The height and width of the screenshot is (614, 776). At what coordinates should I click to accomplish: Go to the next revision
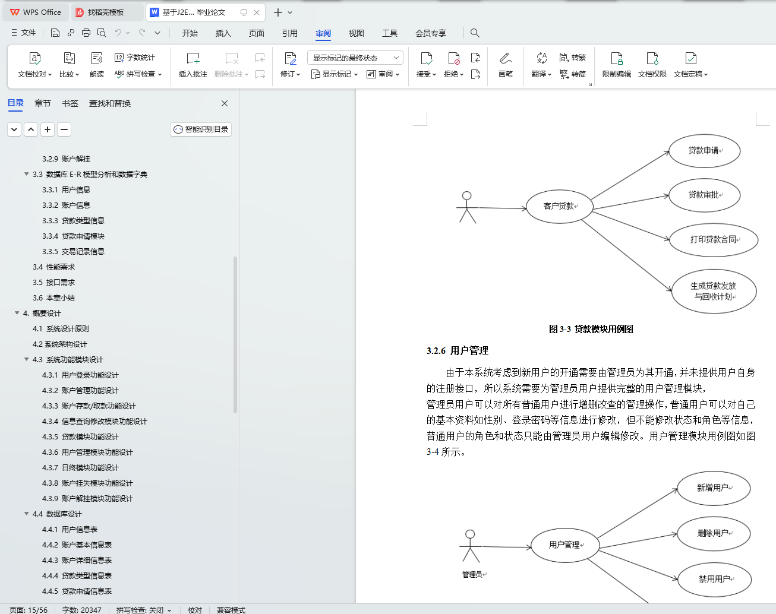475,74
